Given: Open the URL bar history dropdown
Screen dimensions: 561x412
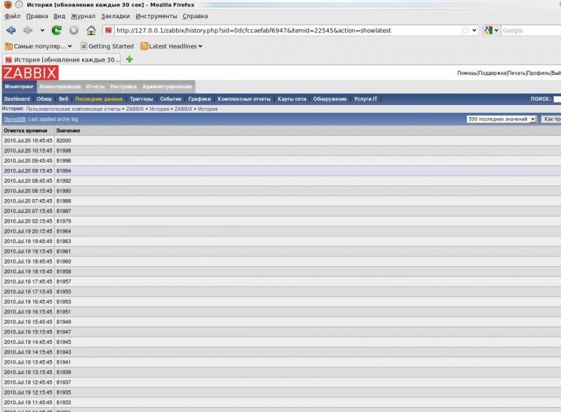Looking at the screenshot, I should 475,30.
